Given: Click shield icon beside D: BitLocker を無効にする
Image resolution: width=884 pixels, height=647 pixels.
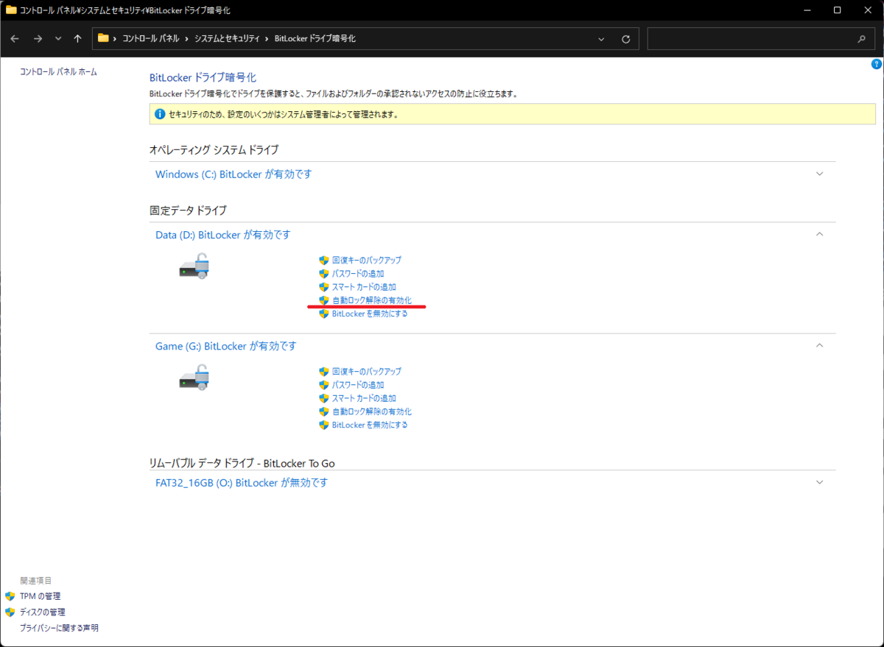Looking at the screenshot, I should [323, 314].
